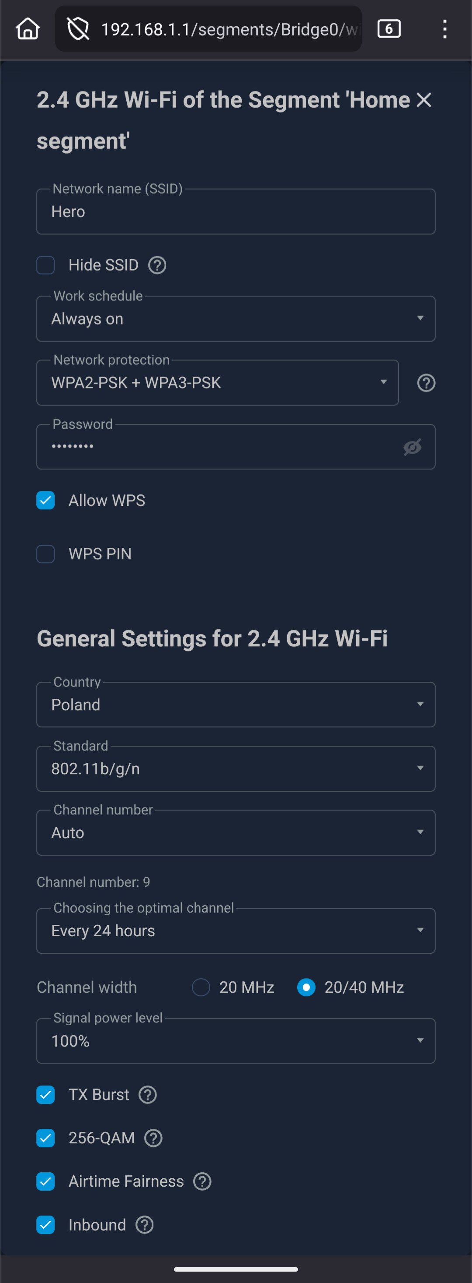472x1283 pixels.
Task: Open the browser tabs counter
Action: pos(389,29)
